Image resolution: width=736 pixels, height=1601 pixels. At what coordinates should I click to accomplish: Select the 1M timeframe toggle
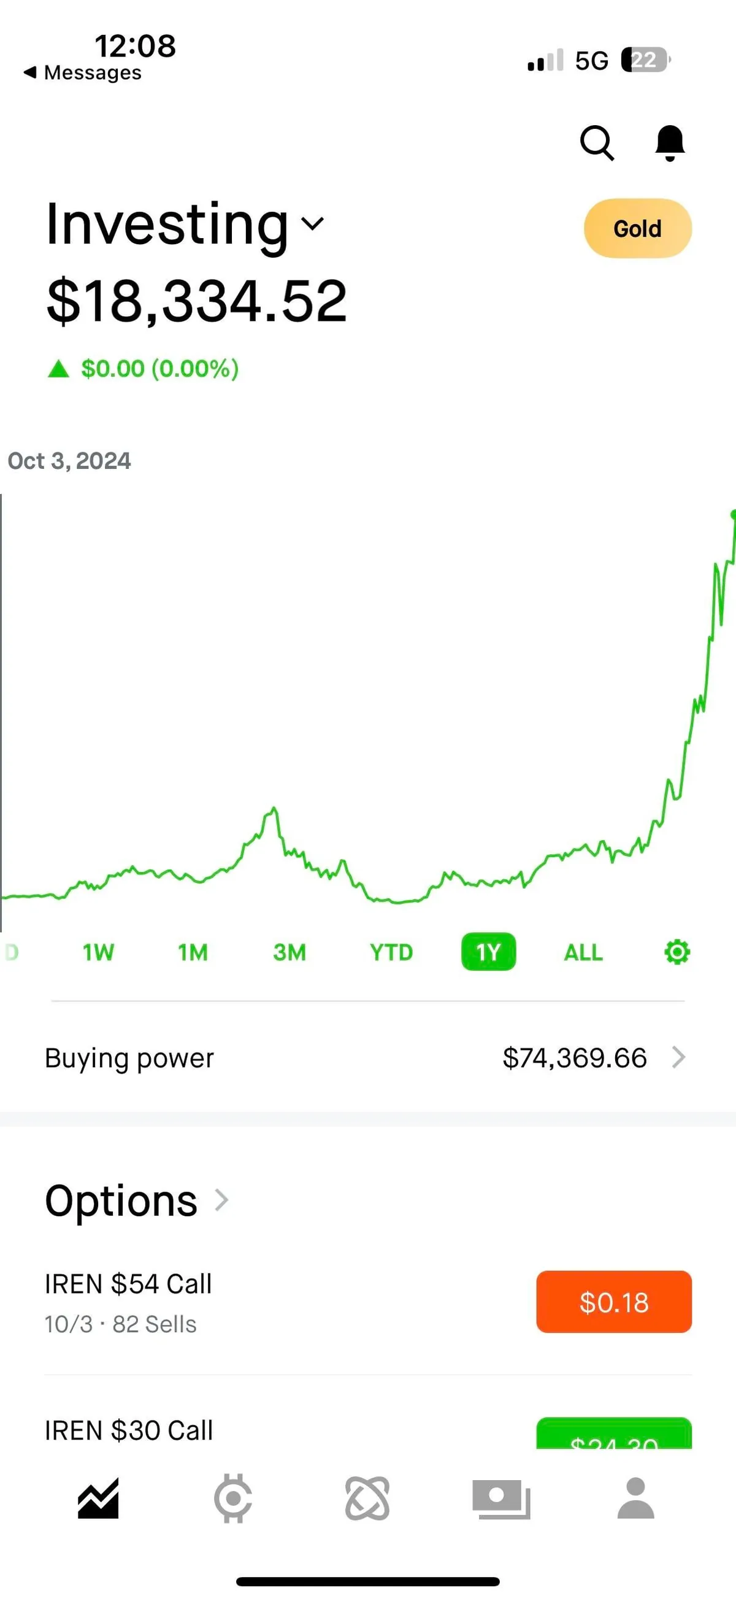(x=193, y=952)
